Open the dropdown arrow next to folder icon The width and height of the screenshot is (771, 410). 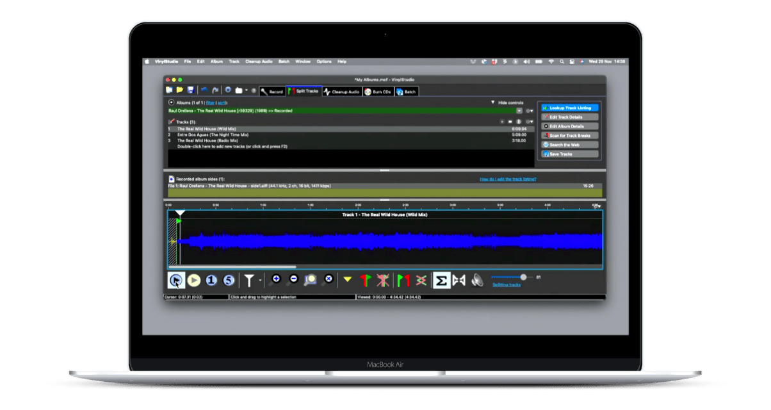pyautogui.click(x=246, y=90)
